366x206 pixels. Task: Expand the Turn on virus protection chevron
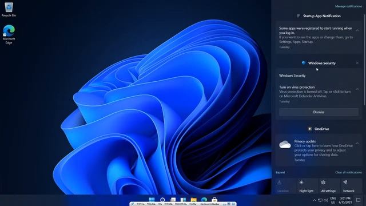pos(357,89)
